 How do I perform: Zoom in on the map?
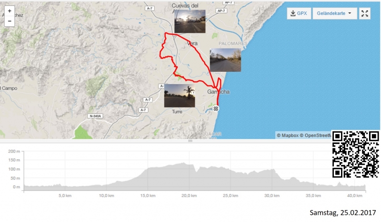pyautogui.click(x=10, y=10)
